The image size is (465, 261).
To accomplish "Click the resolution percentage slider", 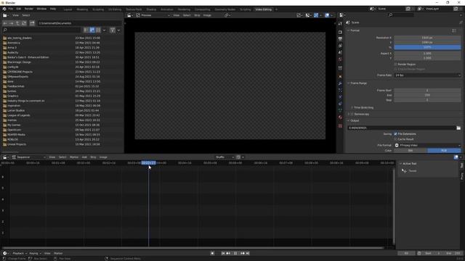I will pos(427,47).
